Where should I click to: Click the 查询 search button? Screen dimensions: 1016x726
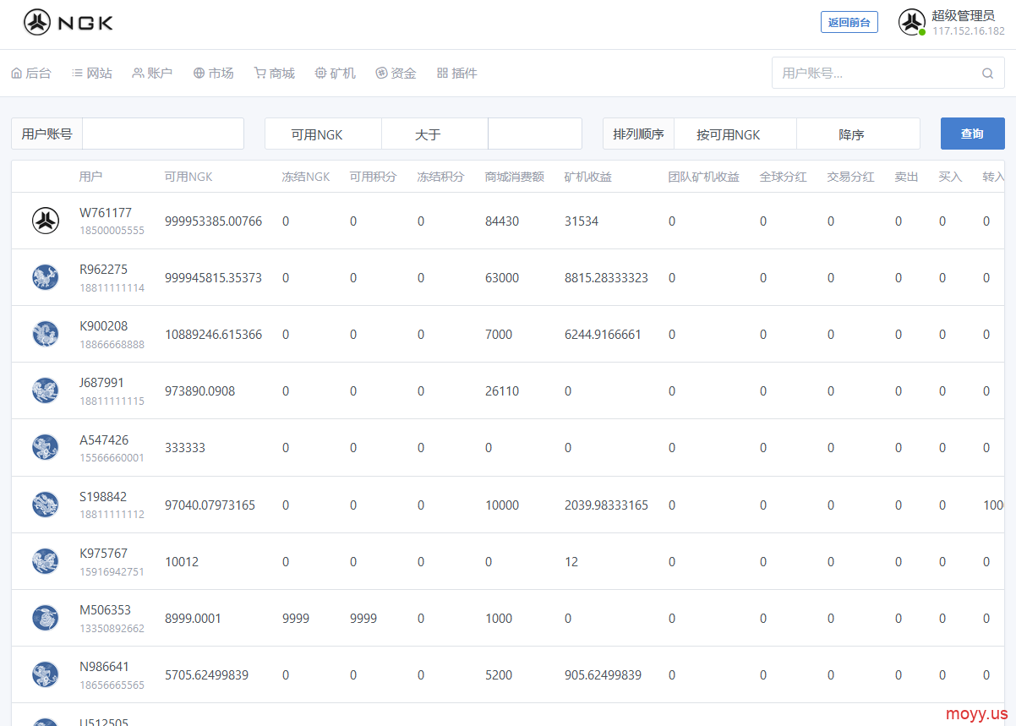(x=973, y=134)
